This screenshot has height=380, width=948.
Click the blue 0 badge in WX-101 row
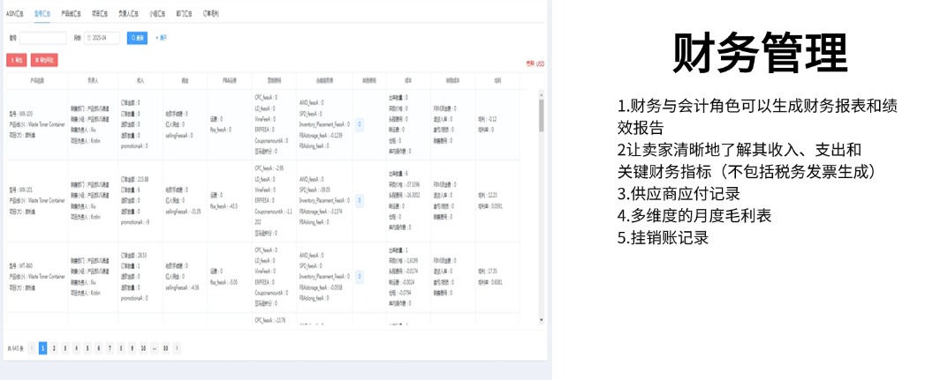pos(360,201)
